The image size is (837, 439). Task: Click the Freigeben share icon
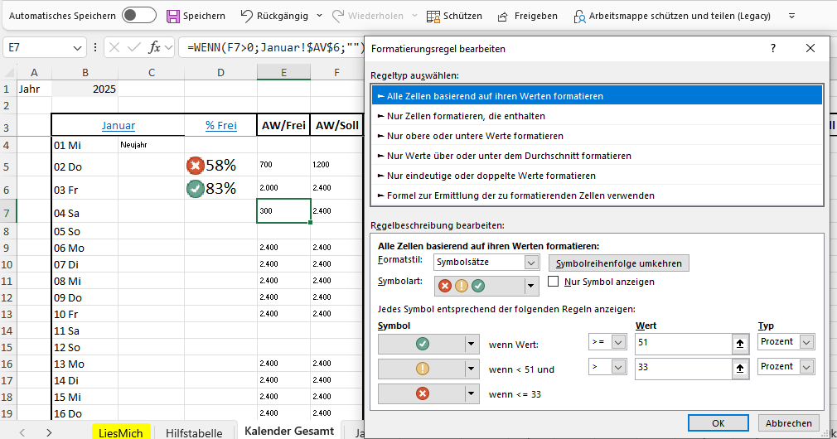click(503, 17)
